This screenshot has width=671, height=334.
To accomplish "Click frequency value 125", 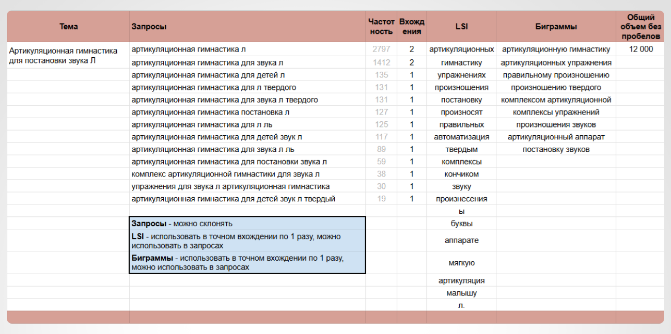I will (x=382, y=125).
